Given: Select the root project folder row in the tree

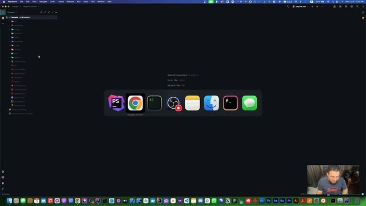Looking at the screenshot, I should [31, 18].
